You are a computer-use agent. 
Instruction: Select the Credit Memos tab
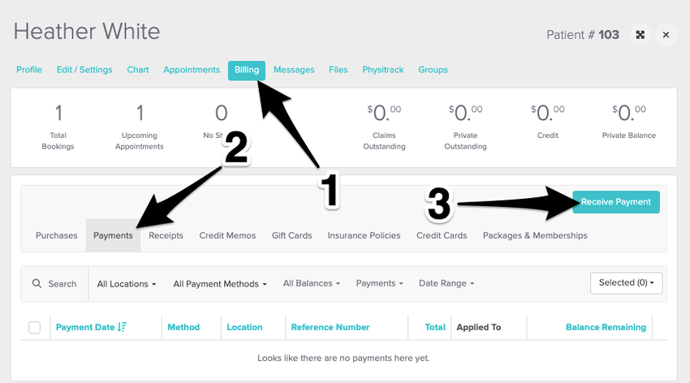tap(227, 235)
